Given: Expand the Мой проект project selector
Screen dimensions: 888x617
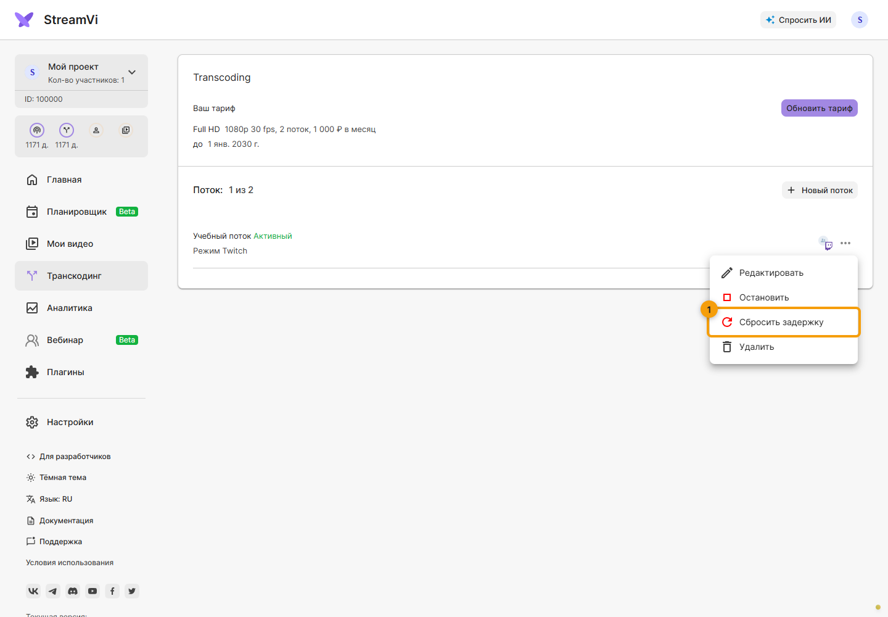Looking at the screenshot, I should [x=81, y=72].
